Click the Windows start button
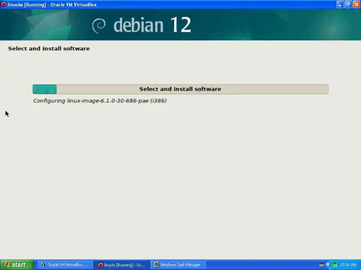 point(17,265)
